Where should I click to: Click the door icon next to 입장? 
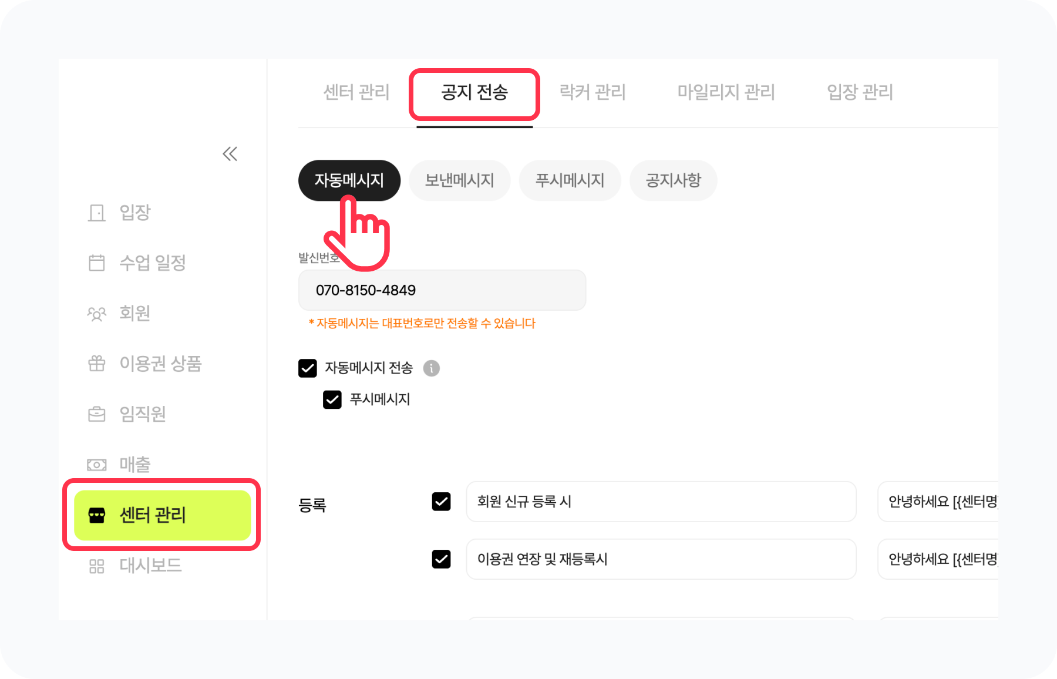(x=97, y=213)
